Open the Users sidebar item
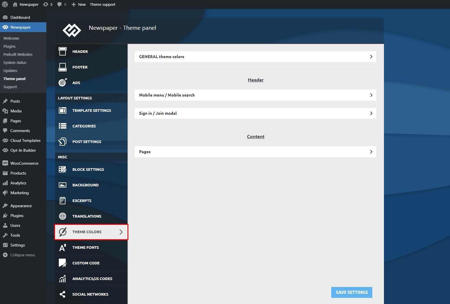The width and height of the screenshot is (450, 304). tap(23, 225)
